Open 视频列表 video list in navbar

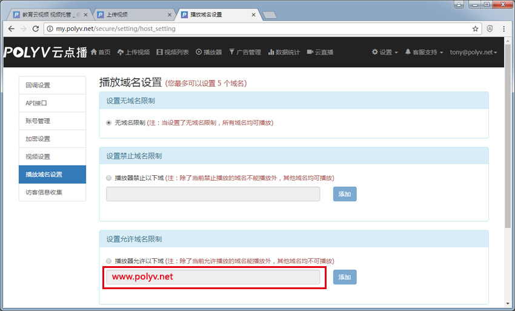point(173,52)
